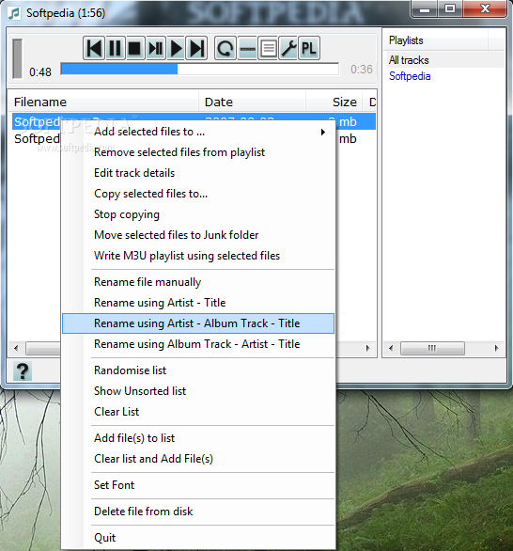Click the play button
This screenshot has height=551, width=513.
coord(176,48)
